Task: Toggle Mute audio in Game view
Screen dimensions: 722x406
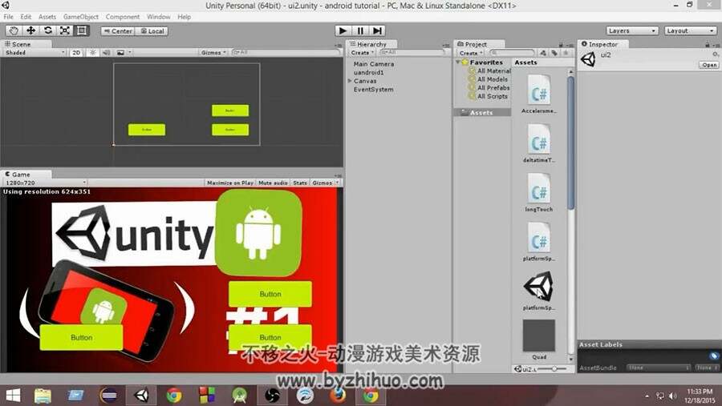Action: tap(273, 183)
